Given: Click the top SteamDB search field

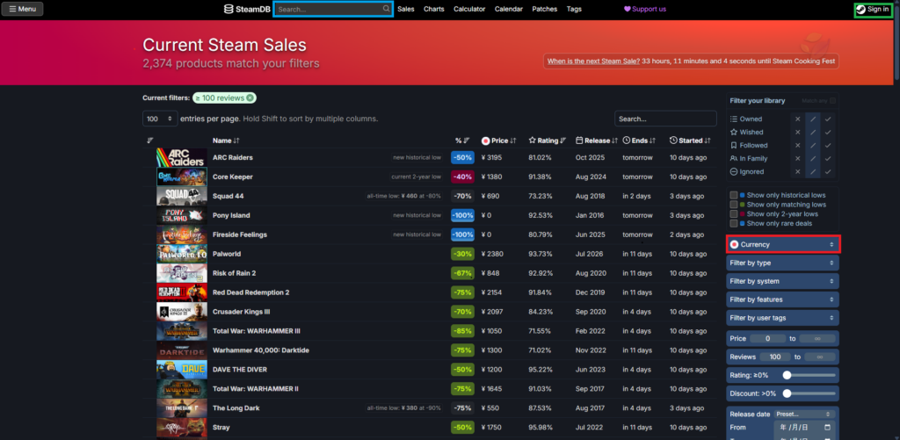Looking at the screenshot, I should pyautogui.click(x=333, y=9).
